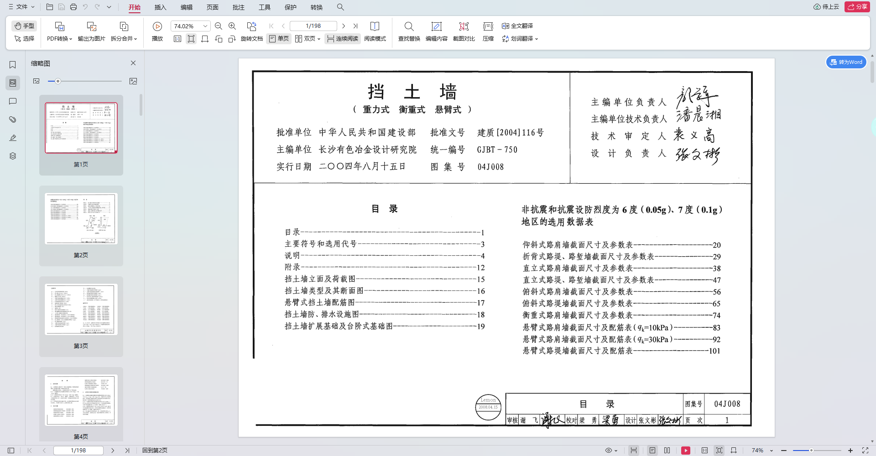Switch to the 页面 tab
This screenshot has height=456, width=876.
[213, 7]
